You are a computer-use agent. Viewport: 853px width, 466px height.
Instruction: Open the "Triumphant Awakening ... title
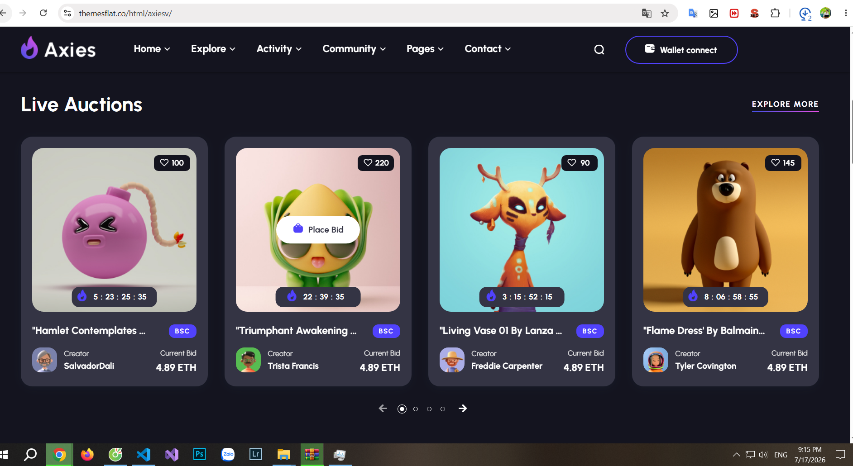pyautogui.click(x=296, y=331)
